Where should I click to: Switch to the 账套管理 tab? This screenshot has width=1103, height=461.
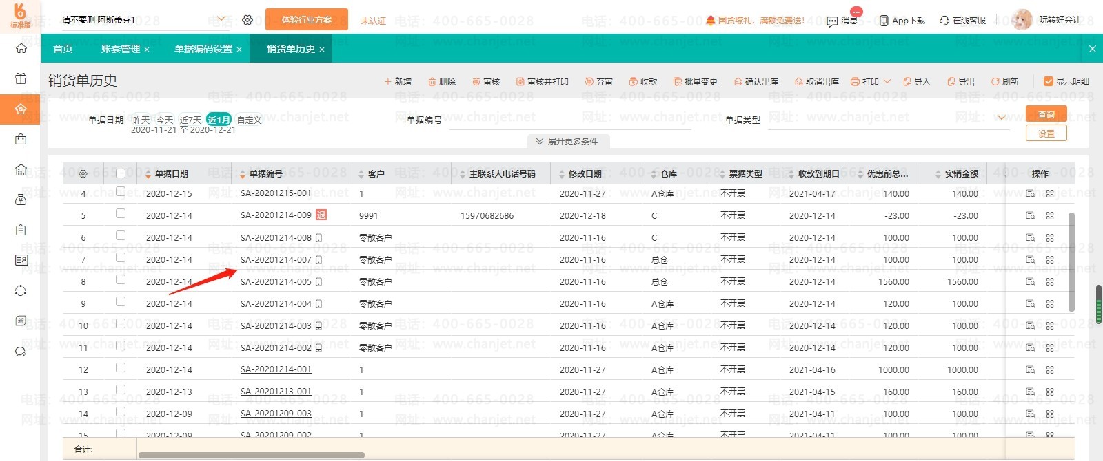click(x=121, y=49)
